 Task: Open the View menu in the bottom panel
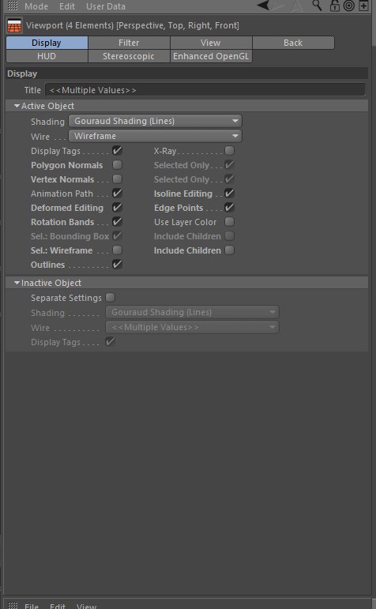86,606
